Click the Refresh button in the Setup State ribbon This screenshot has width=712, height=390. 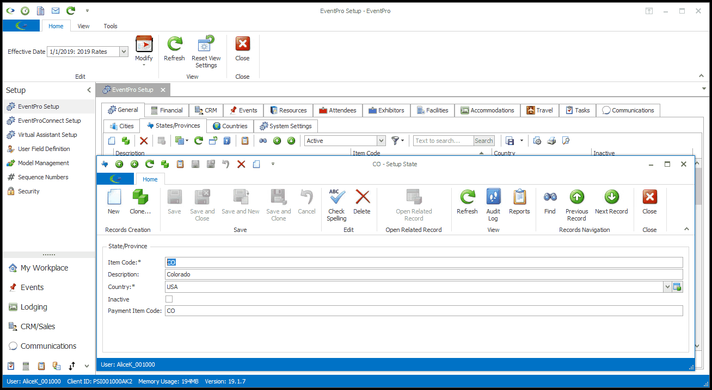pyautogui.click(x=467, y=202)
